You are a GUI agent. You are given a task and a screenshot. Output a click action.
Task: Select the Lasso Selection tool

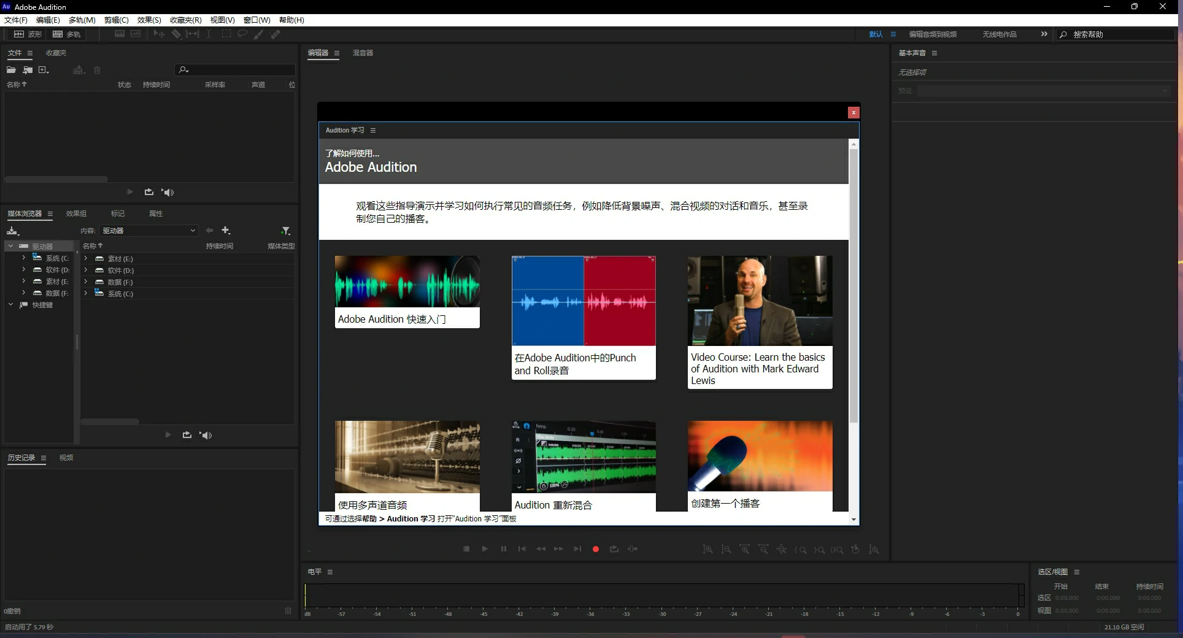tap(242, 34)
